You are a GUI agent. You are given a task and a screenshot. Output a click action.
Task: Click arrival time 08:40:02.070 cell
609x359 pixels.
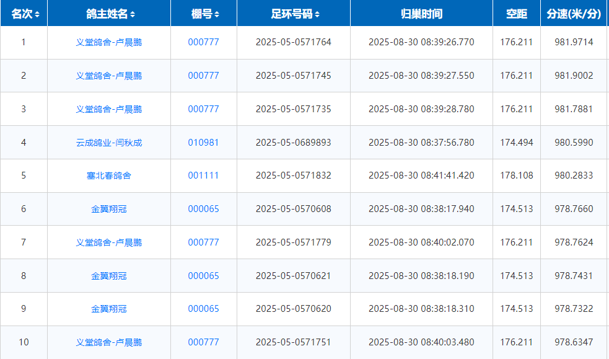421,242
